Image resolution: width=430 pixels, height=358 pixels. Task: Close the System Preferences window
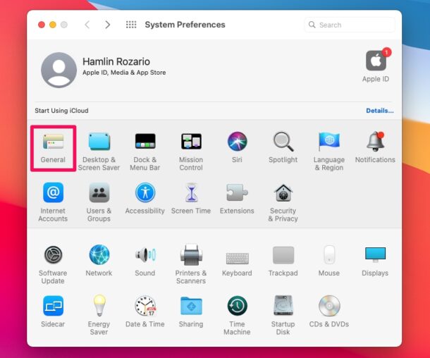coord(42,25)
